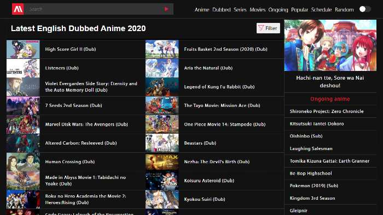Click the Made in Abyss thumbnail
The image size is (383, 215).
click(x=23, y=181)
